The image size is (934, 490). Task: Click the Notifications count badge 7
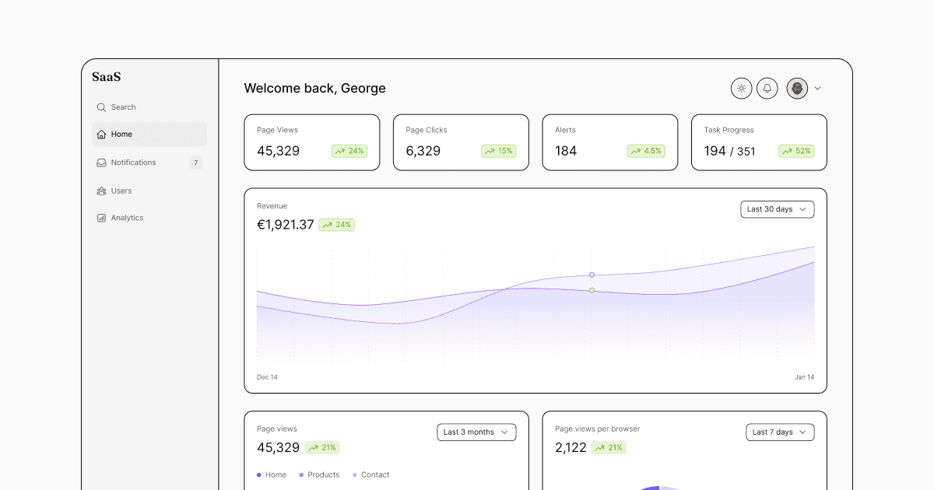point(195,163)
